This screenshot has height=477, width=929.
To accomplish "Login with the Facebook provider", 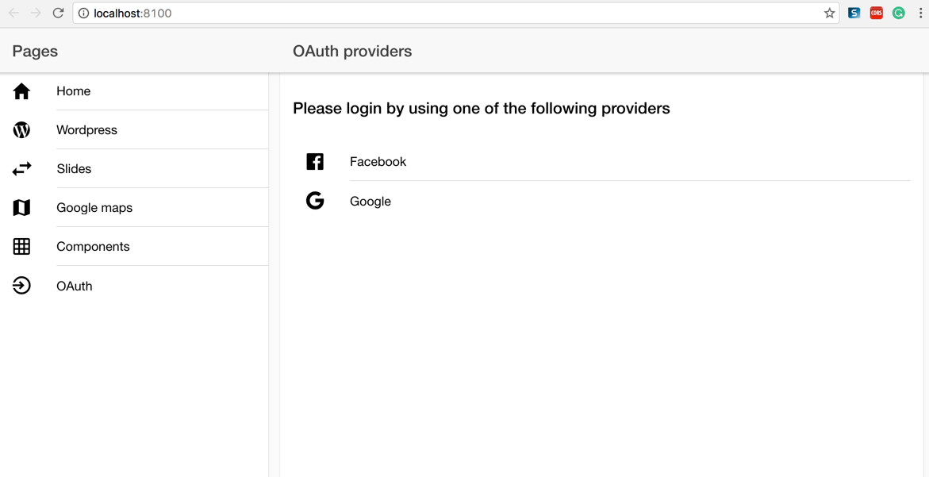I will click(601, 162).
